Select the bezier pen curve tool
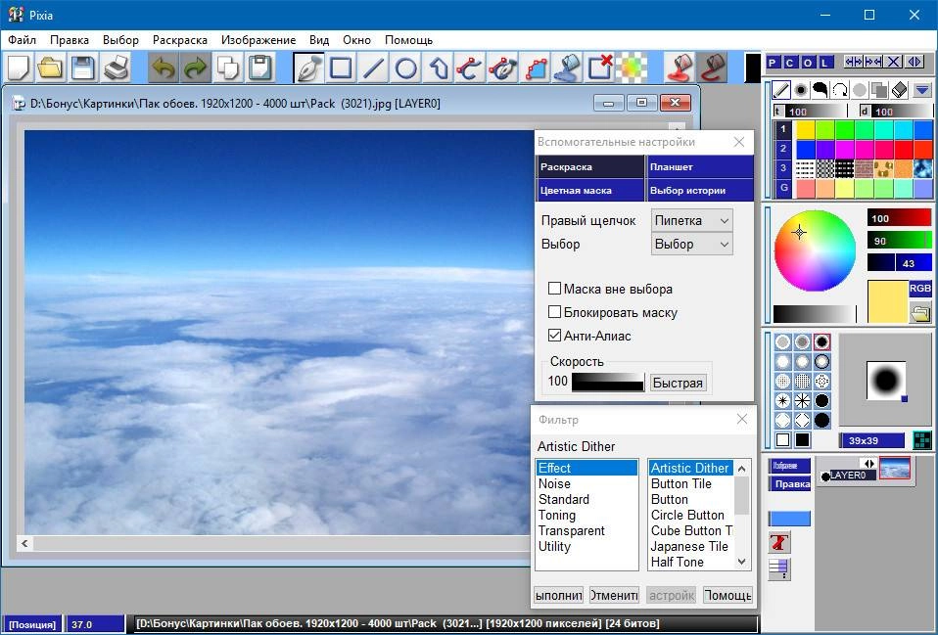Image resolution: width=938 pixels, height=635 pixels. coord(502,68)
